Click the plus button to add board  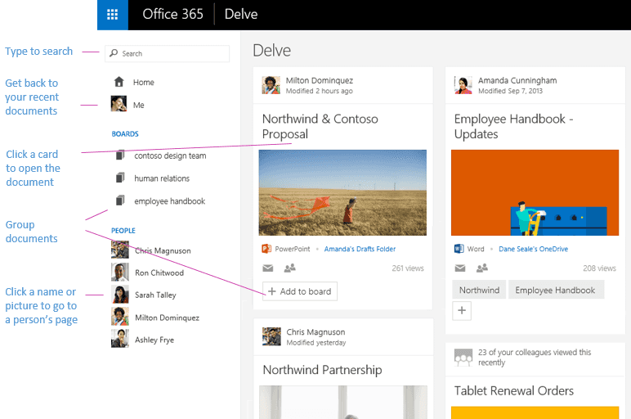coord(462,311)
